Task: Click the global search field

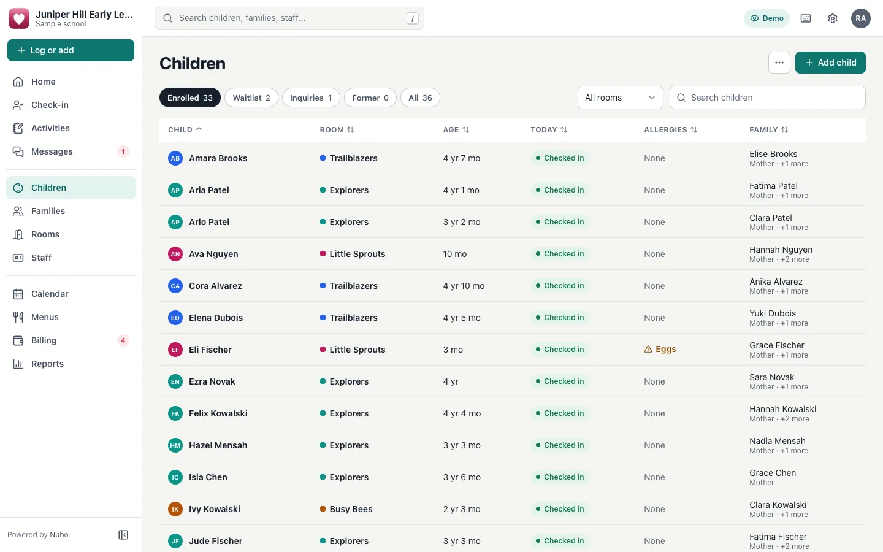Action: tap(289, 18)
